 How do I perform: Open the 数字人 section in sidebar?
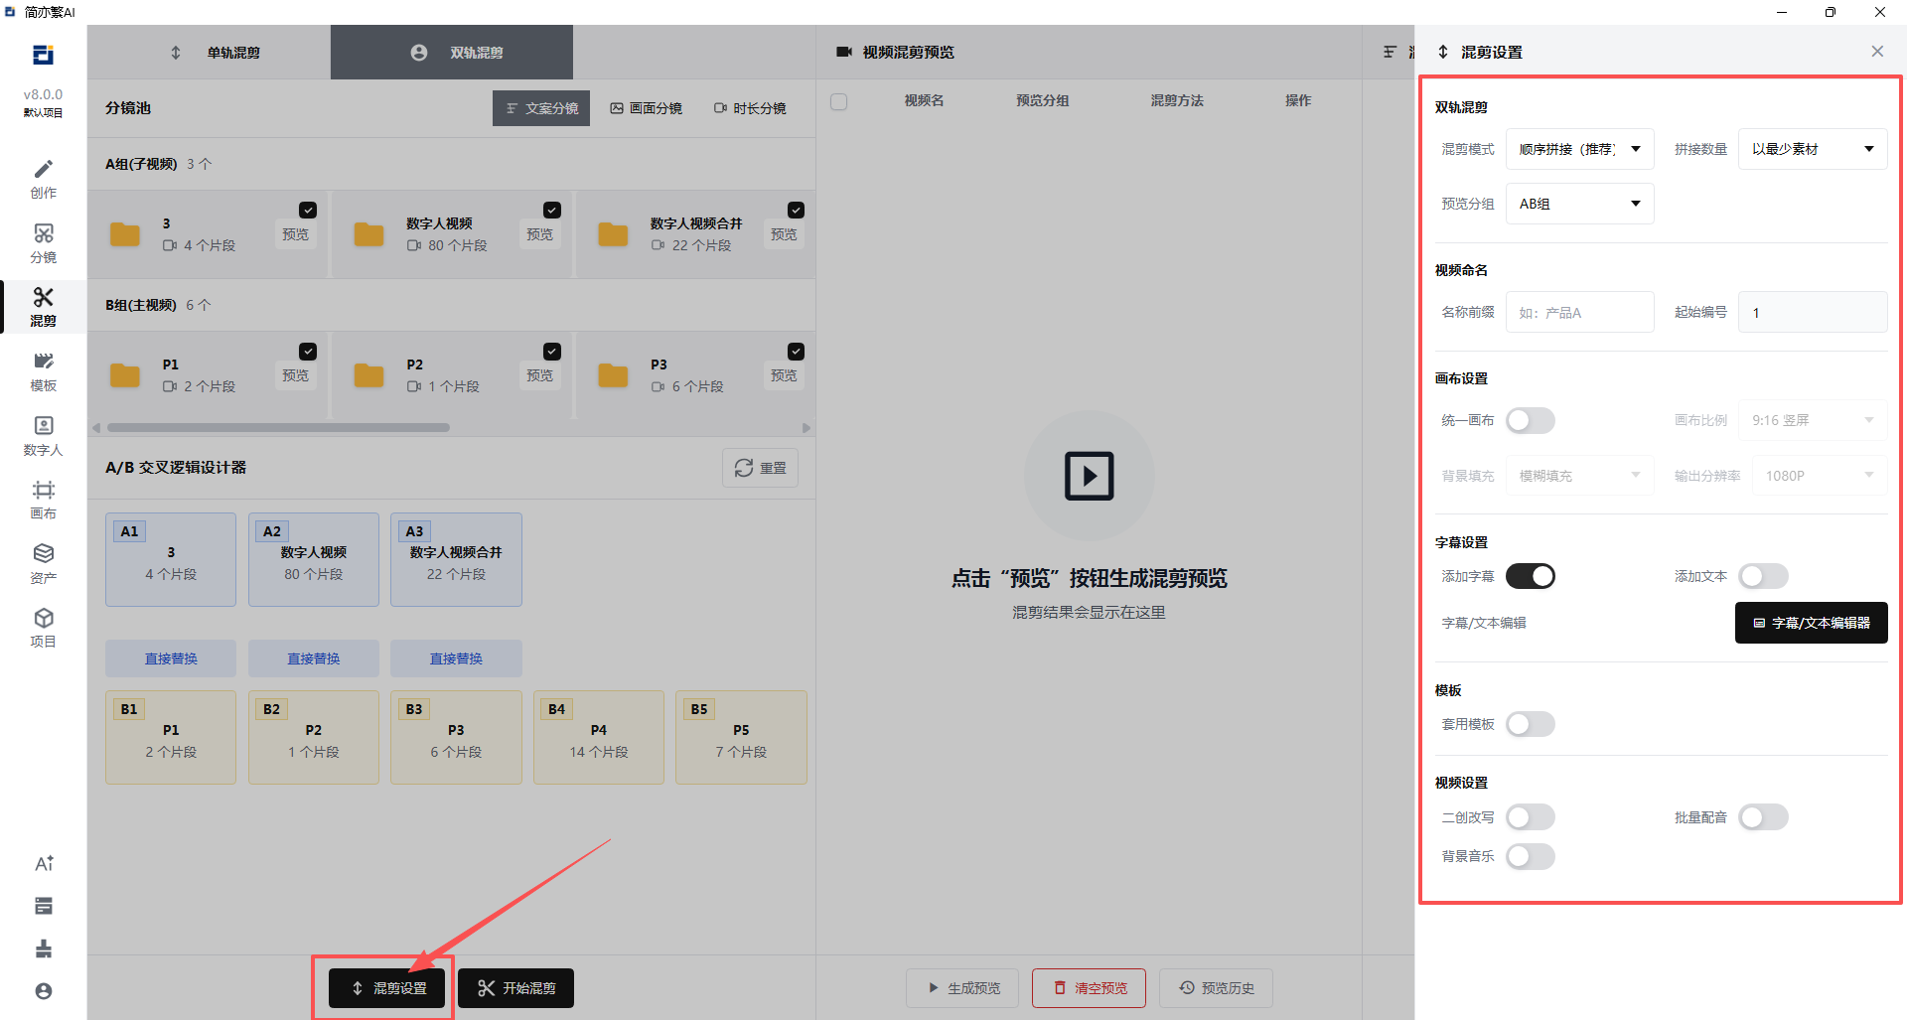43,437
